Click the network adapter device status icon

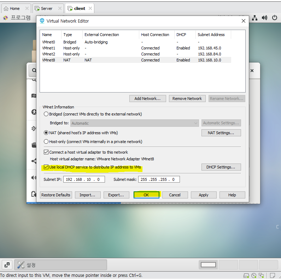click(x=261, y=275)
